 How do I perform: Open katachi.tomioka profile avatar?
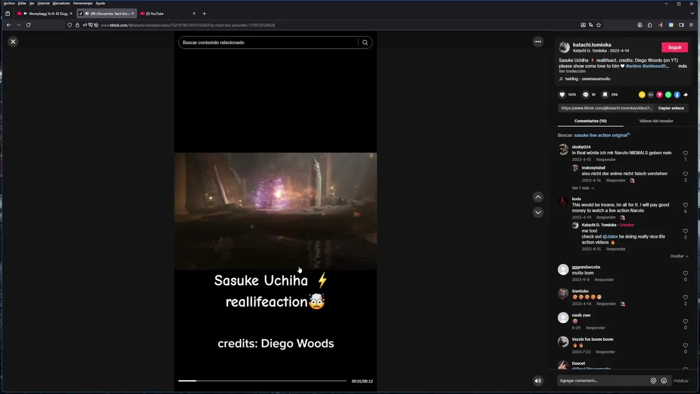point(564,48)
